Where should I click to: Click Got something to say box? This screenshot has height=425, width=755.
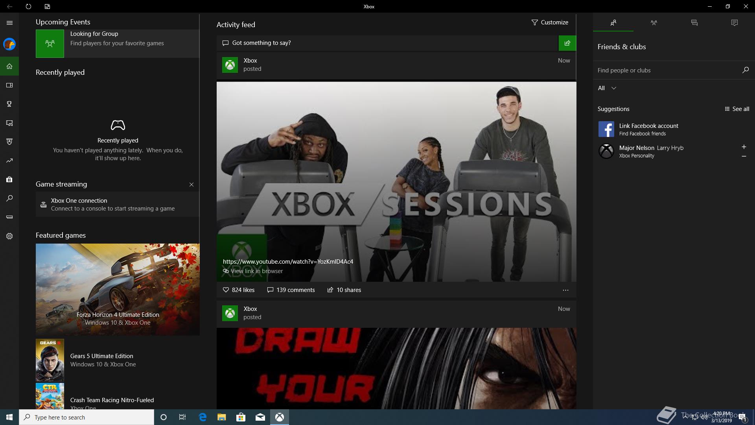coord(387,43)
